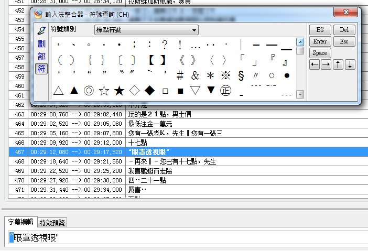Insert the reference mark ※ symbol
This screenshot has height=251, width=368.
(226, 75)
